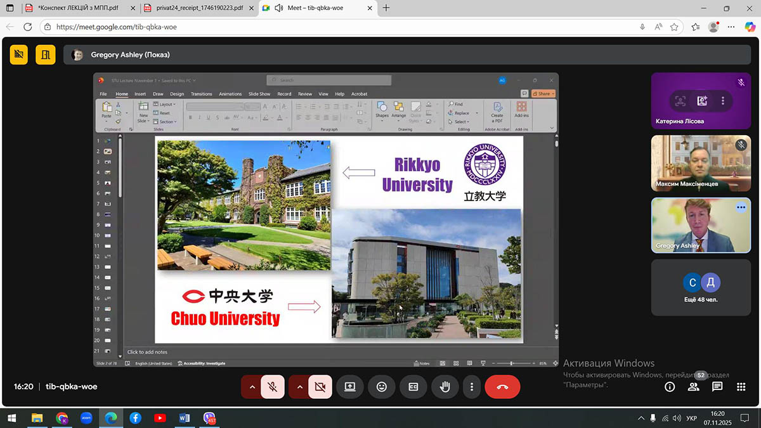Turn on closed captions

(413, 387)
